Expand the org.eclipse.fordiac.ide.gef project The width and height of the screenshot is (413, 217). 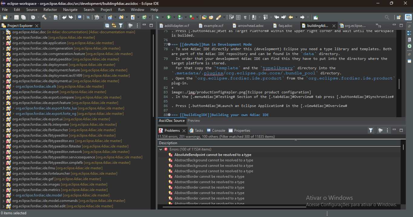[3, 179]
